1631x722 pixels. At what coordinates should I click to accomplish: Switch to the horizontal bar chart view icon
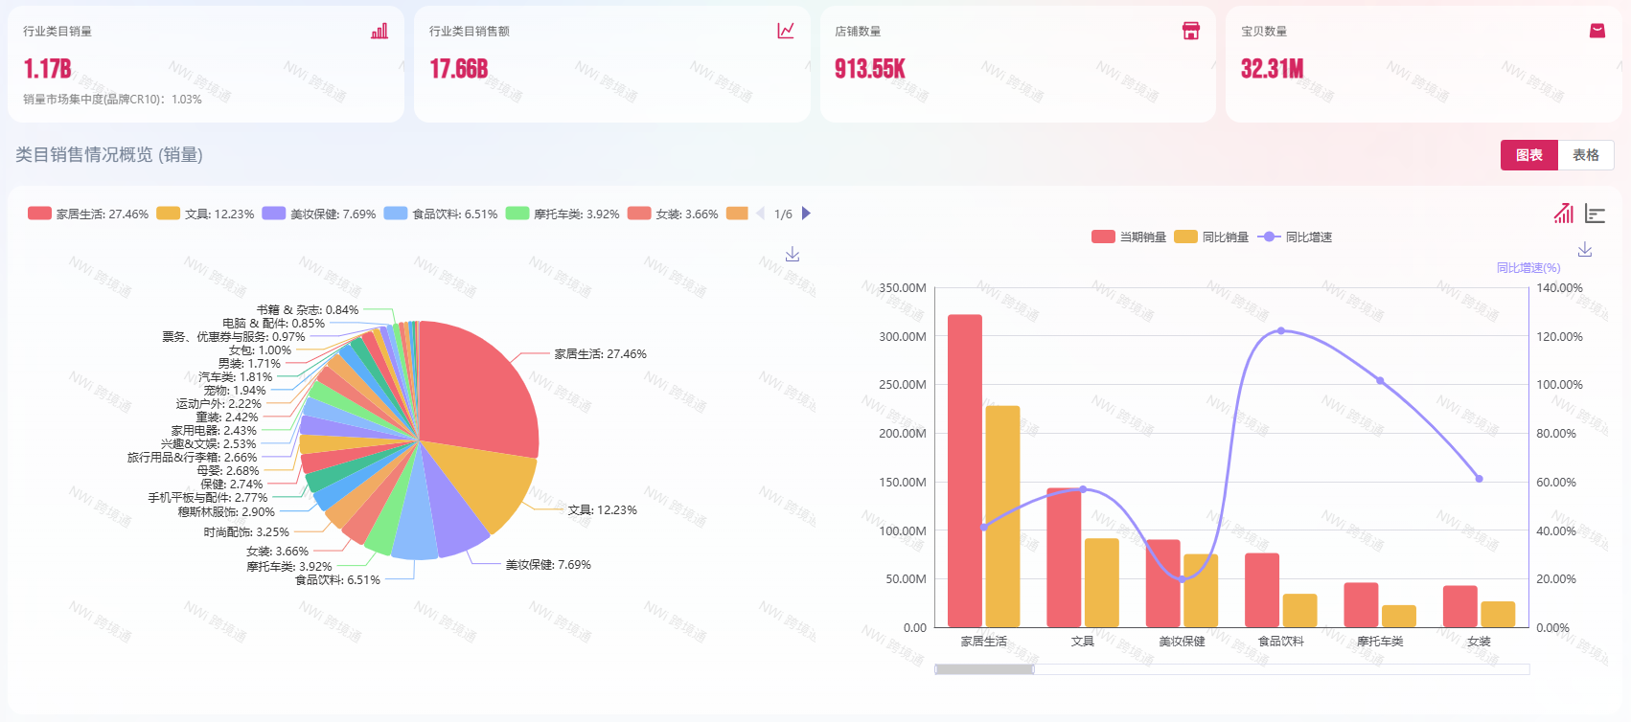point(1595,214)
